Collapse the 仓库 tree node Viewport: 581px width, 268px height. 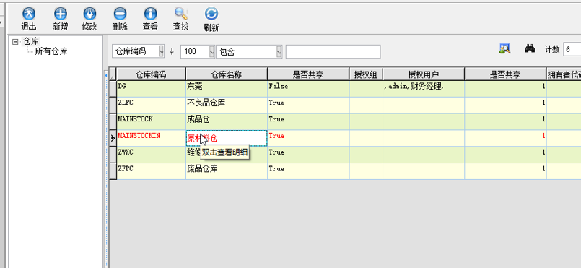[15, 41]
